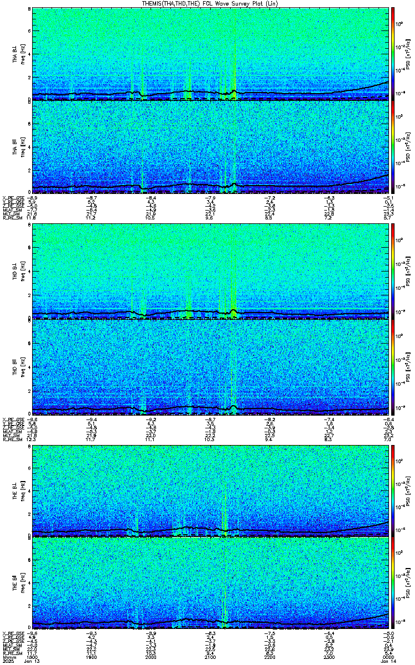
Task: Click the 2200 time tick label
Action: click(x=270, y=657)
